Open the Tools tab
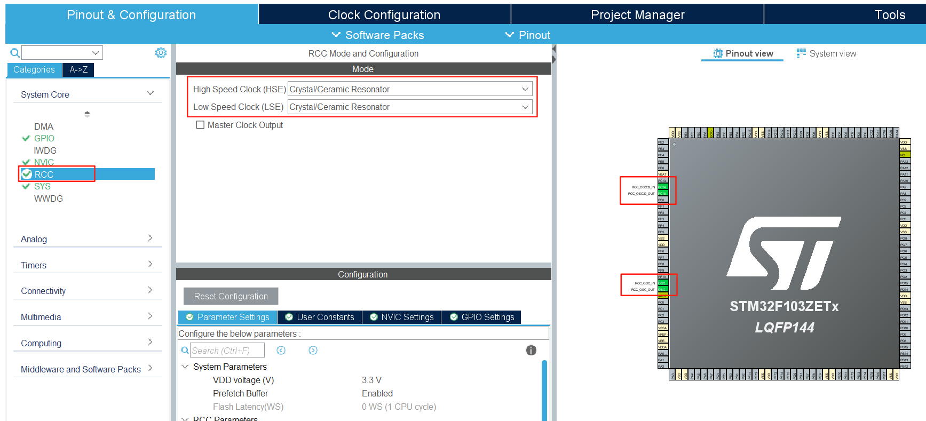The image size is (926, 421). pos(889,14)
